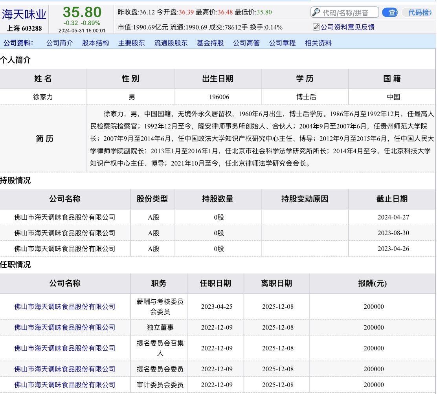Focus the stock code search field

[x=345, y=12]
